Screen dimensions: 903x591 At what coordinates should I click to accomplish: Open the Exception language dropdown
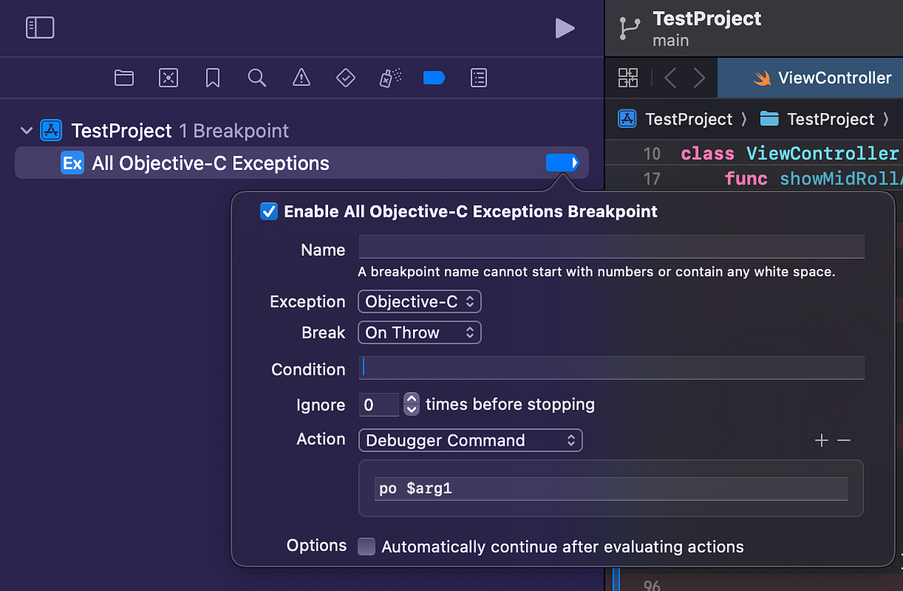[x=419, y=301]
